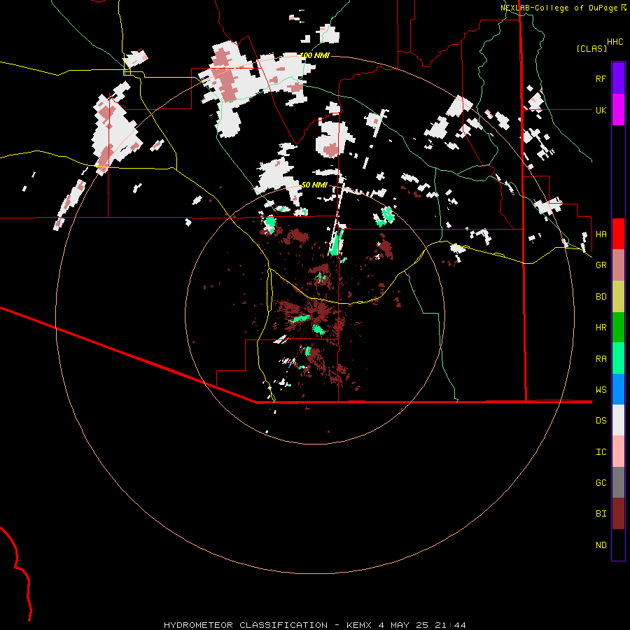Viewport: 630px width, 630px height.
Task: Click the HR dark green legend swatch
Action: [x=618, y=328]
